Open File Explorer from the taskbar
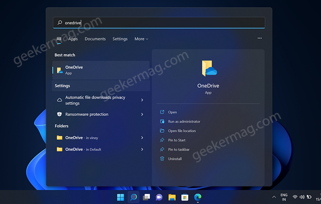This screenshot has height=204, width=321. pyautogui.click(x=172, y=197)
